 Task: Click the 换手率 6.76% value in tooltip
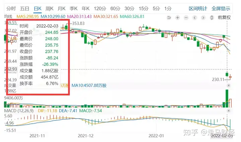52,83
